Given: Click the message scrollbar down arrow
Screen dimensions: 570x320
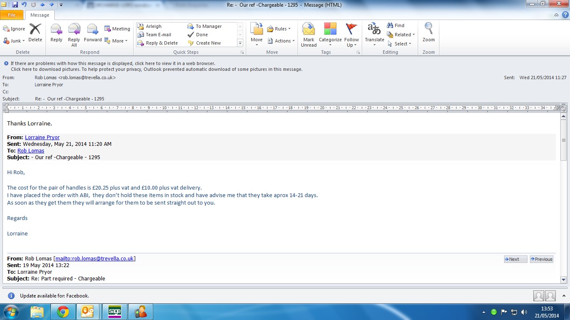Looking at the screenshot, I should (563, 280).
